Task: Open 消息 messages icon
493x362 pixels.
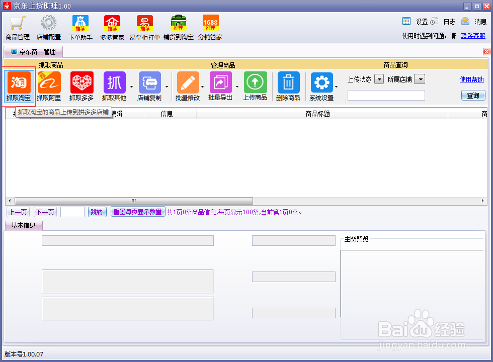Action: tap(465, 21)
